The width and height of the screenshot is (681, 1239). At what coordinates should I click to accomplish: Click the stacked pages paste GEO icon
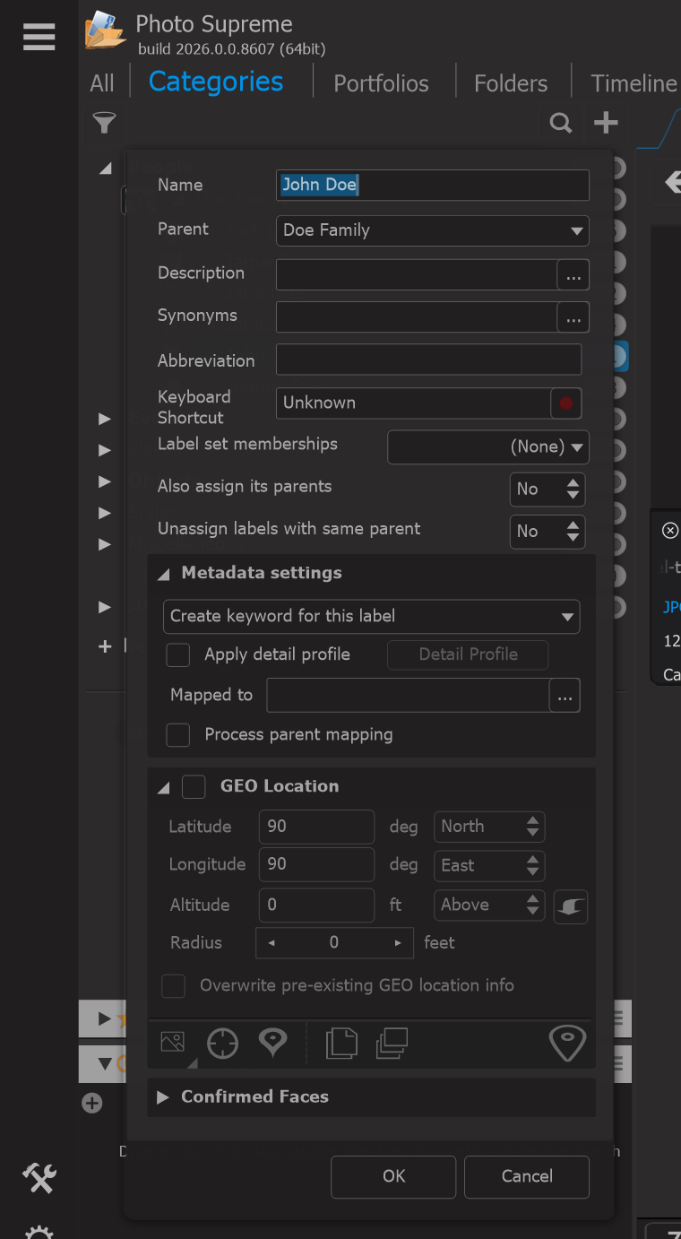click(x=392, y=1044)
